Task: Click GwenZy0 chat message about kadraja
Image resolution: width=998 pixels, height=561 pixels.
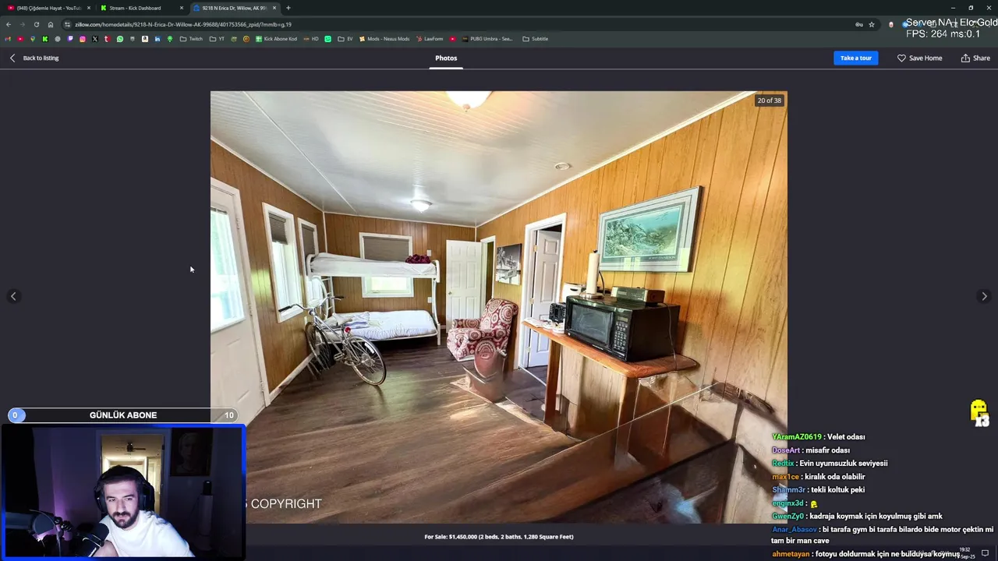Action: (858, 517)
